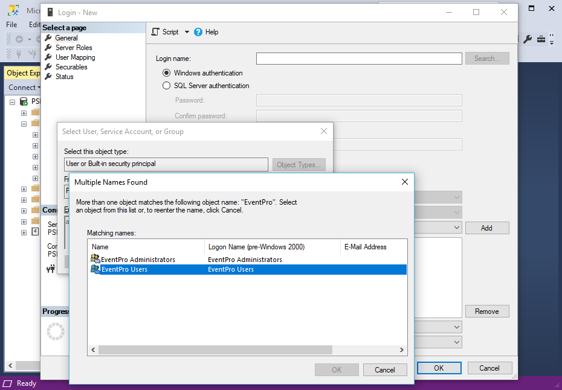Screen dimensions: 562x390
Task: Close the Multiple Names Found dialog
Action: click(x=405, y=182)
